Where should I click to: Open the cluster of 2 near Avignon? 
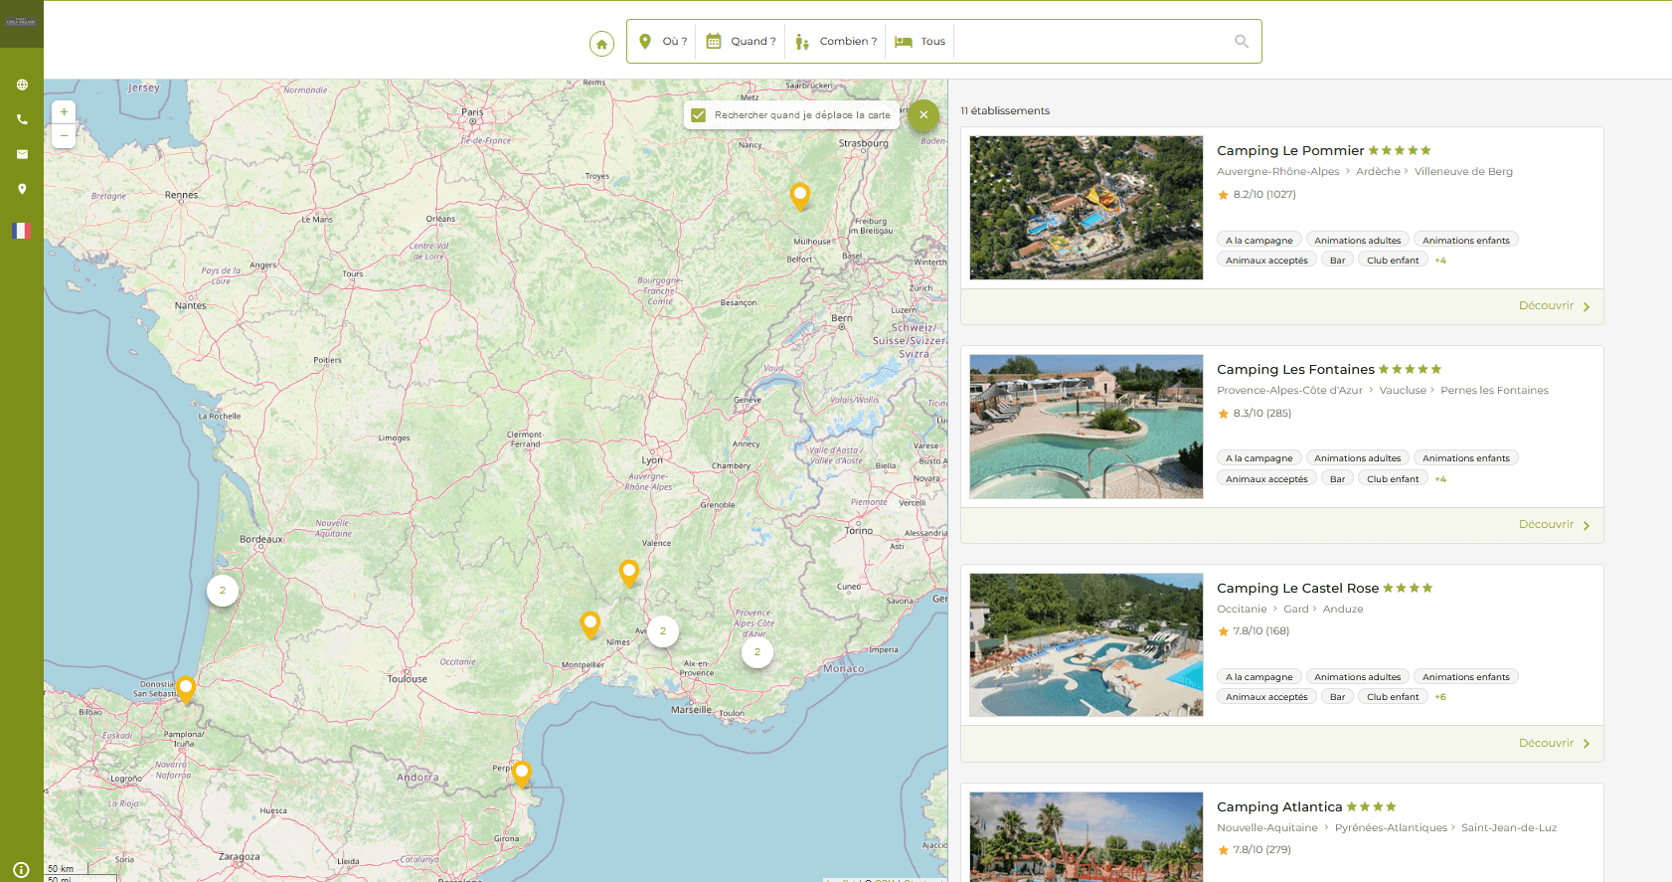[x=663, y=631]
